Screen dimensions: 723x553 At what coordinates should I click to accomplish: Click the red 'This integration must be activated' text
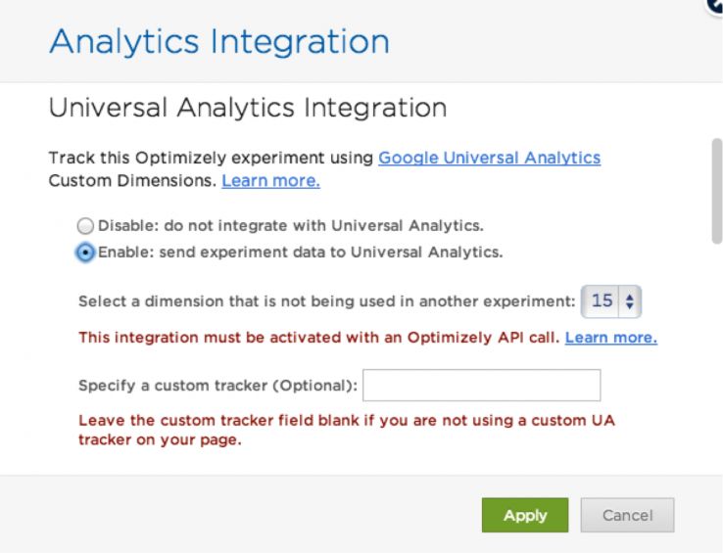318,338
